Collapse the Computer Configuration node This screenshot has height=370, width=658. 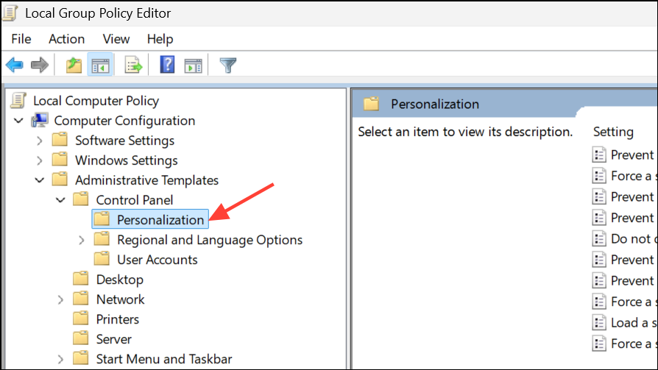18,121
